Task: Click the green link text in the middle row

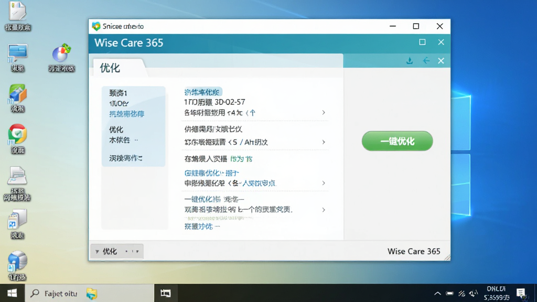Action: 241,159
